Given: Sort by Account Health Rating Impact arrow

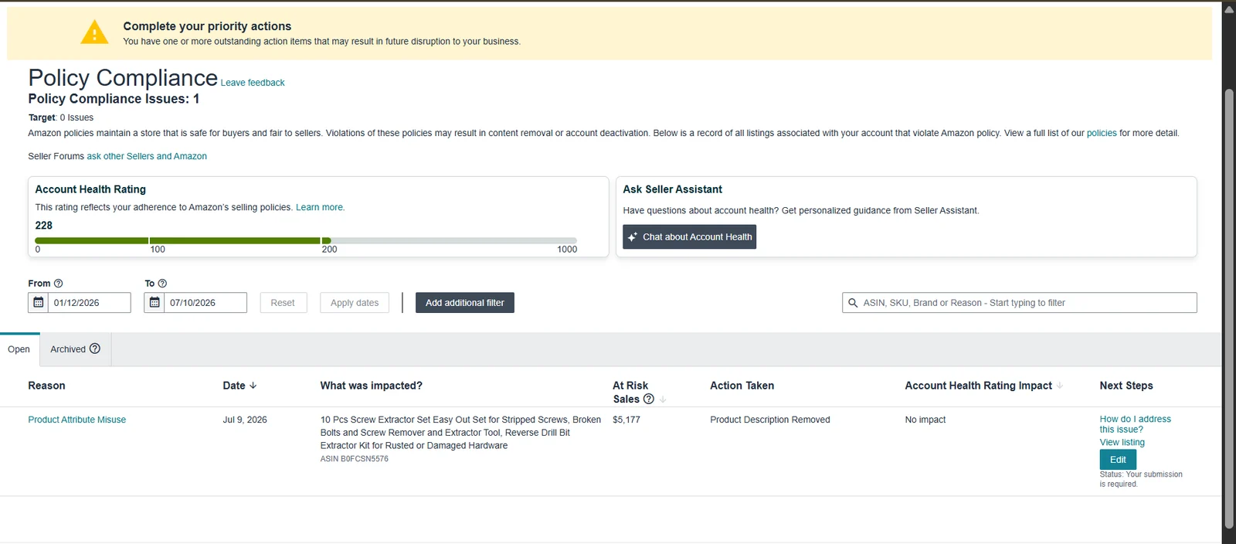Looking at the screenshot, I should 1060,386.
